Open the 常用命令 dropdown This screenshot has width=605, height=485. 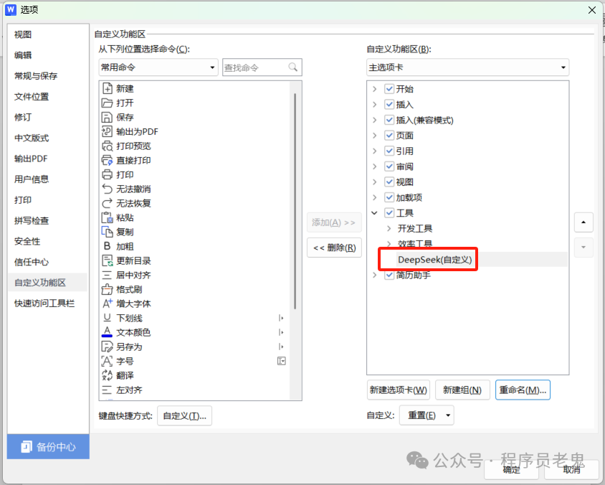click(158, 67)
